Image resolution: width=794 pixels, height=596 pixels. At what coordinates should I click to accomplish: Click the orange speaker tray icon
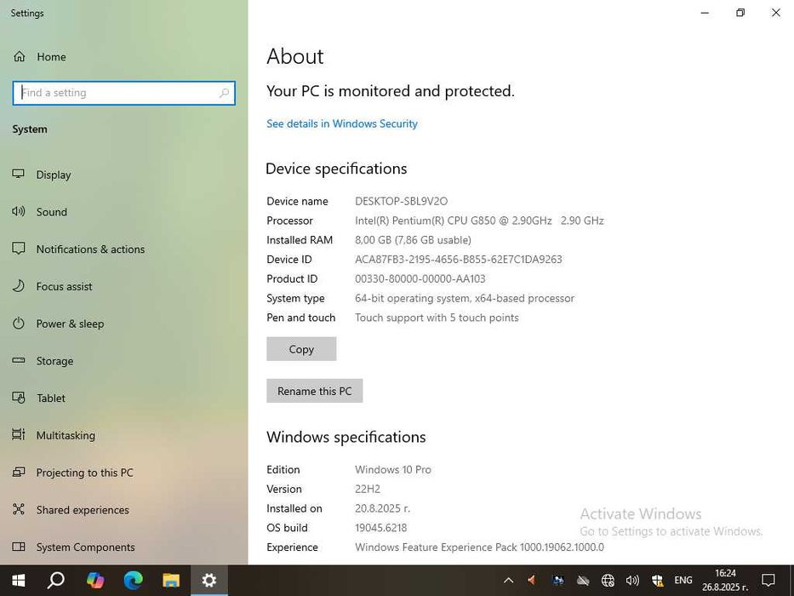click(x=532, y=581)
